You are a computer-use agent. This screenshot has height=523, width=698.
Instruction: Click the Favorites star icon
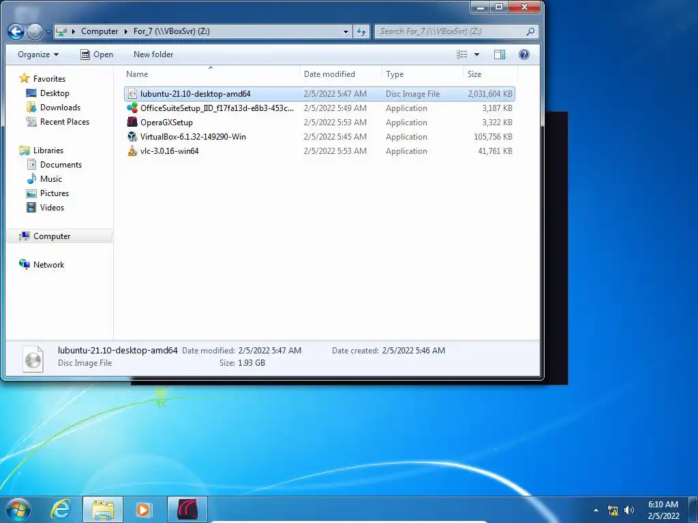pyautogui.click(x=25, y=79)
